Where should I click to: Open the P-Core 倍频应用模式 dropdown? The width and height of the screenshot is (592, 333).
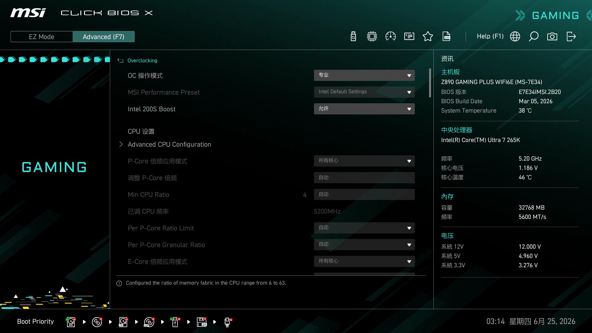tap(364, 161)
